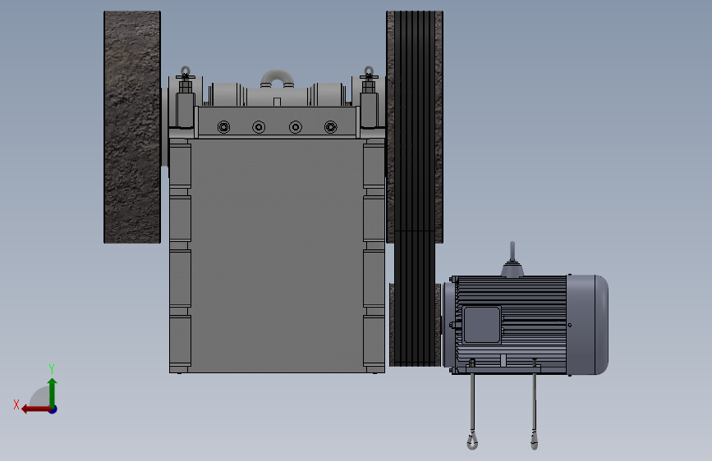Pick the motor terminal box cover
The image size is (712, 461).
(x=482, y=325)
